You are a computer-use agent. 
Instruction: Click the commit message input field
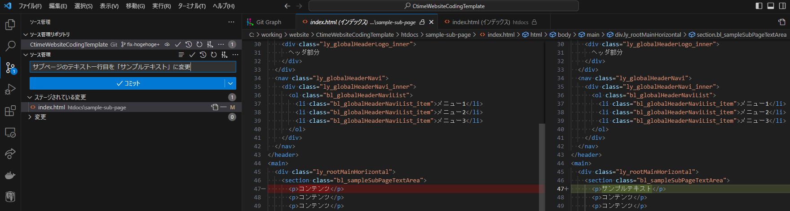132,67
